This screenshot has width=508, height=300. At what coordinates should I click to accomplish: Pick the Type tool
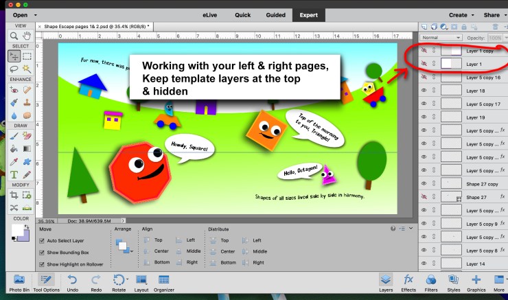(14, 174)
